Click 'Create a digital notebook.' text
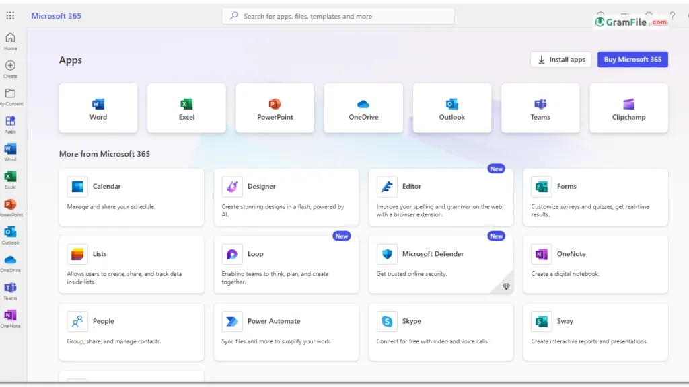Viewport: 689px width, 387px height. (565, 274)
